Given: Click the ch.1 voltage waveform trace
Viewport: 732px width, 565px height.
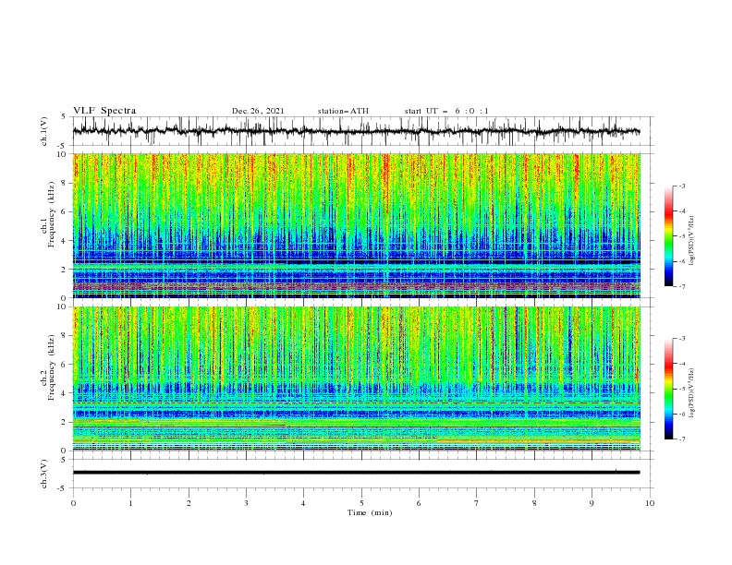Looking at the screenshot, I should tap(357, 131).
